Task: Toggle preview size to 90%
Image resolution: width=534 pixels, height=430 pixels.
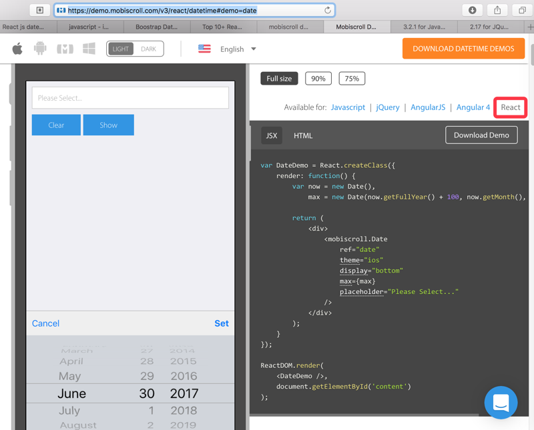Action: [318, 78]
